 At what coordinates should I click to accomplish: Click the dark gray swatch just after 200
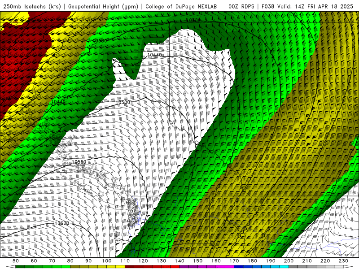[x=293, y=267]
